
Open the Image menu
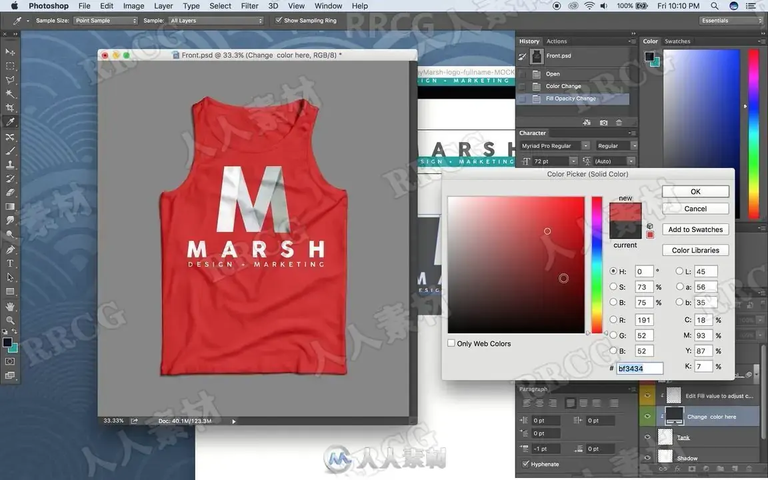(x=133, y=6)
